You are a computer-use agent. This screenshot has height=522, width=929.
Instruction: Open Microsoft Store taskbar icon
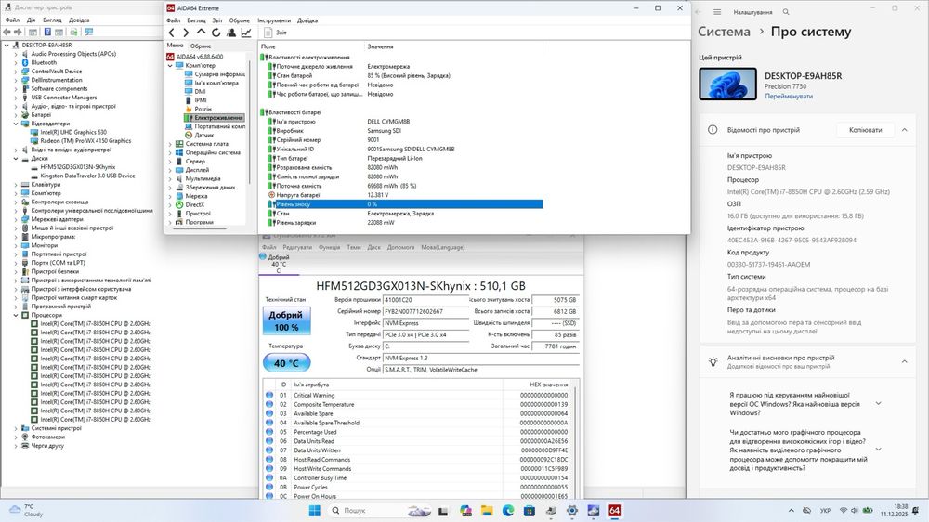(x=530, y=510)
